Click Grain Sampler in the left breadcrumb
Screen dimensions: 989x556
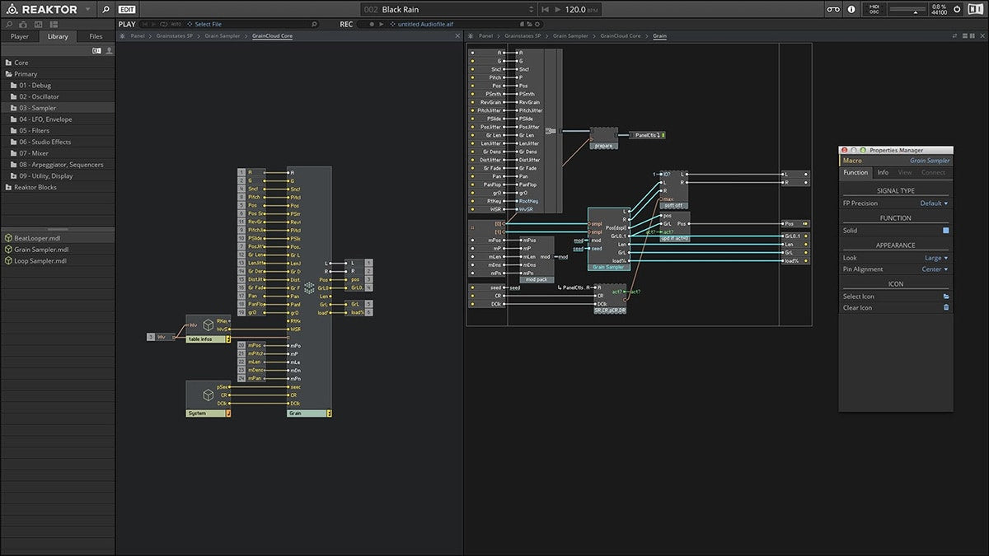click(x=222, y=36)
